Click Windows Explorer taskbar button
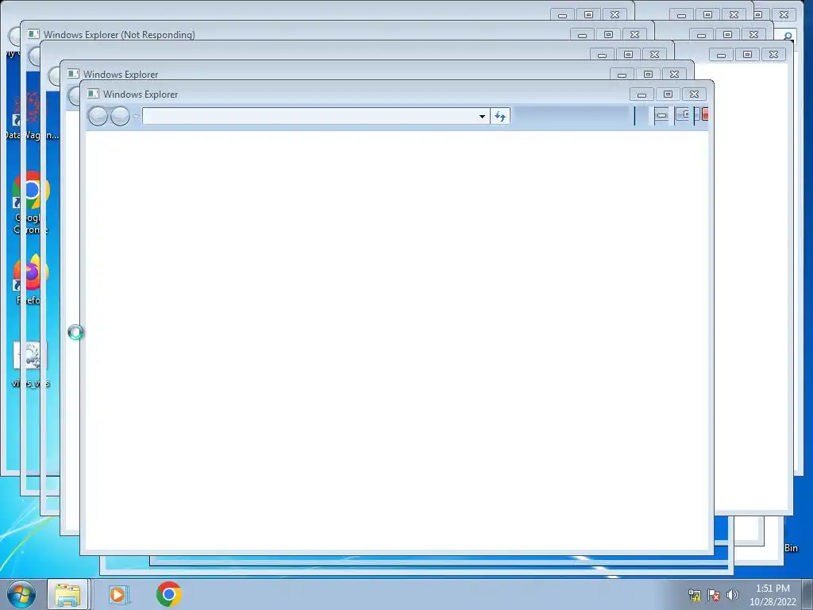Screen dimensions: 813x610 tap(68, 594)
